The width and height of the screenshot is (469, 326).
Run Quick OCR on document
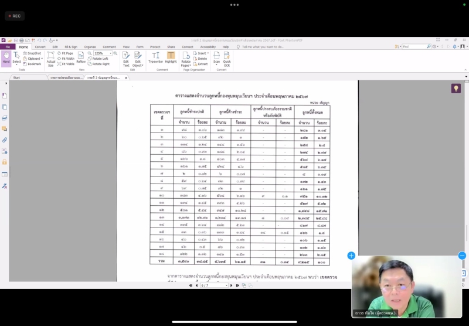pos(227,58)
